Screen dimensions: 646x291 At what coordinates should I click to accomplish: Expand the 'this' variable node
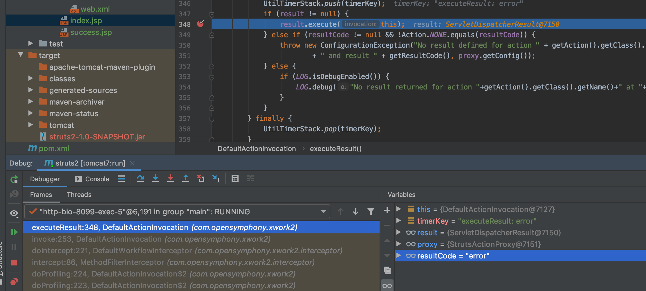click(x=399, y=209)
